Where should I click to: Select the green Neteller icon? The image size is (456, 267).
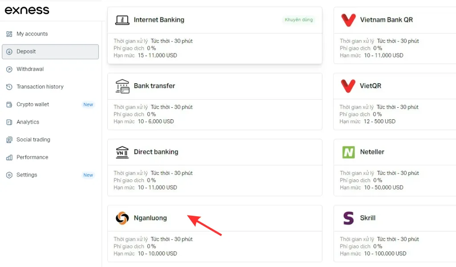tap(349, 152)
